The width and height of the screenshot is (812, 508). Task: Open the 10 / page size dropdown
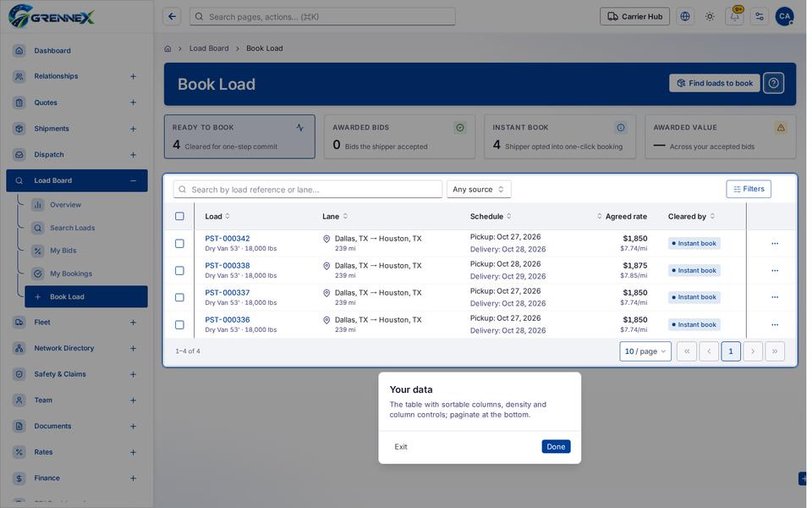pyautogui.click(x=645, y=351)
